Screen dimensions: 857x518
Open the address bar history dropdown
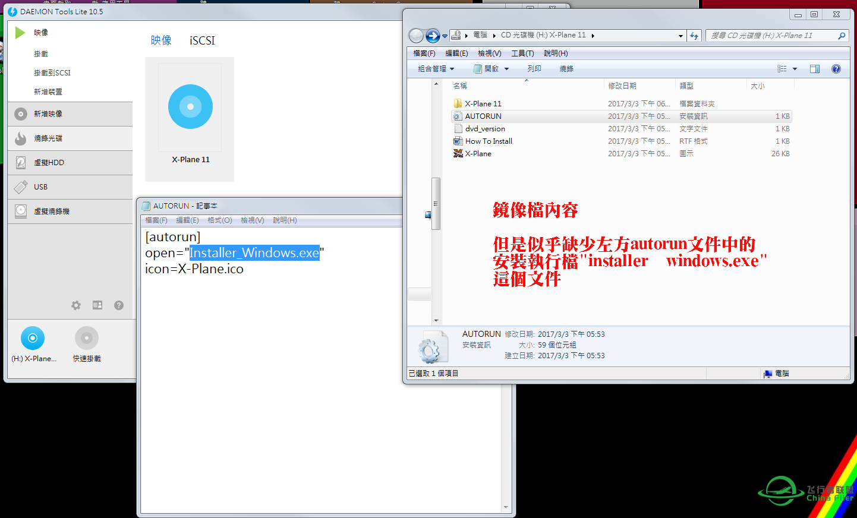(680, 36)
